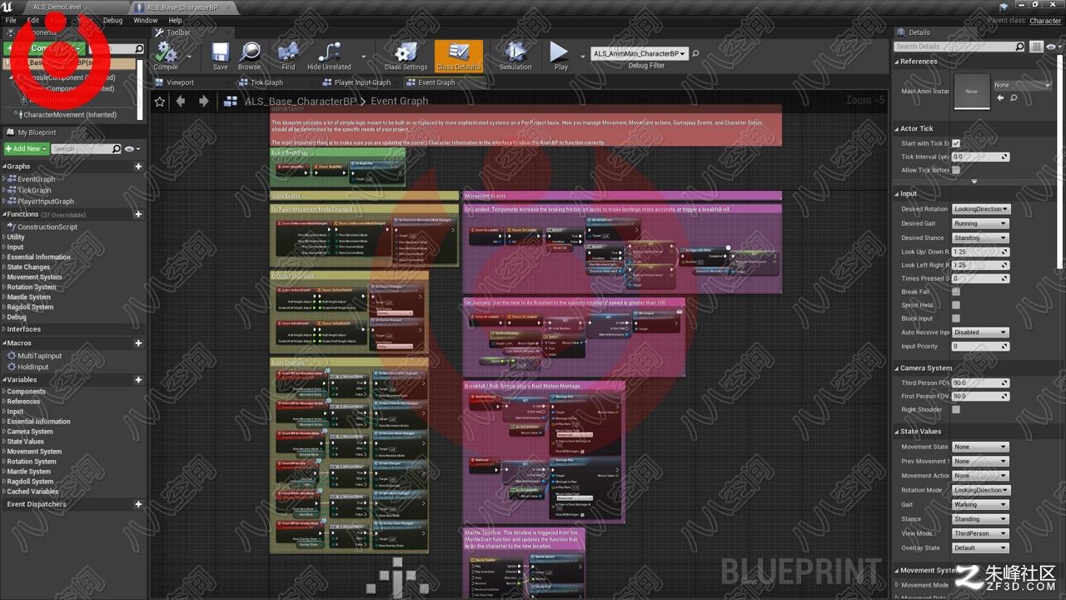Open the Window menu
This screenshot has width=1066, height=600.
click(x=146, y=20)
